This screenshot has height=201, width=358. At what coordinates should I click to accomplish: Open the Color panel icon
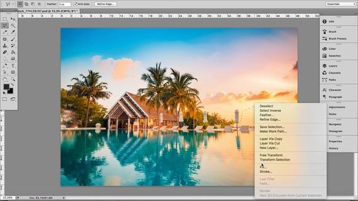[324, 49]
